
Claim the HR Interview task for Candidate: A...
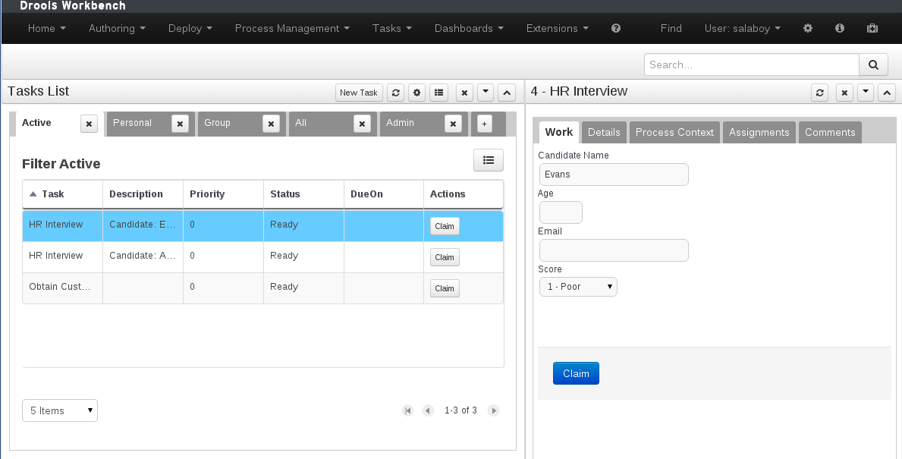[445, 257]
